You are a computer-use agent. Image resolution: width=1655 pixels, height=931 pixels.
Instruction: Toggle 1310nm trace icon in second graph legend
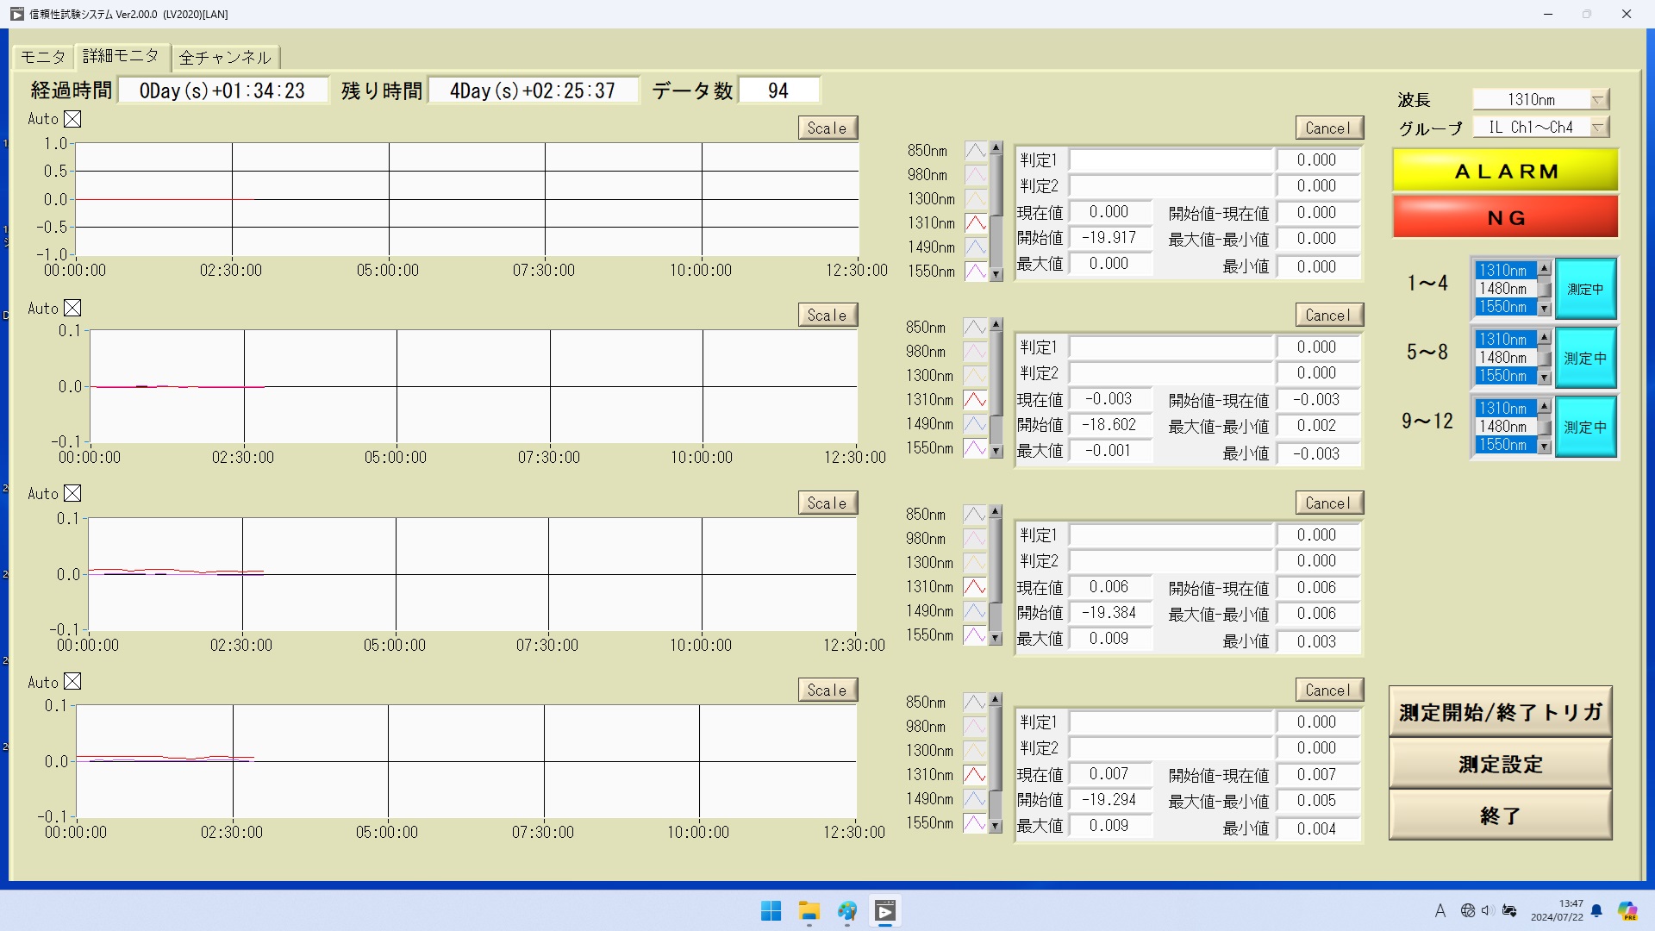point(974,400)
